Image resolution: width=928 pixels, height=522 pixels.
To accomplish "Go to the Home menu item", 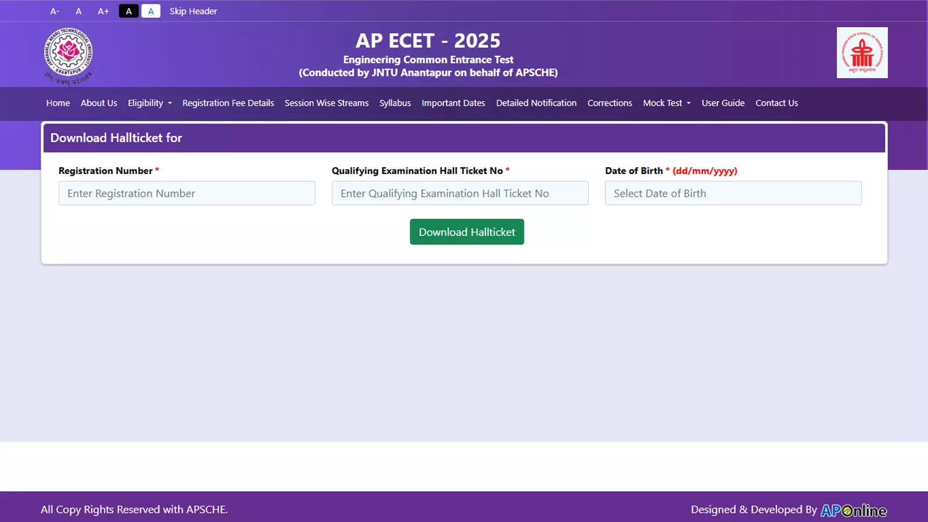I will [x=57, y=103].
